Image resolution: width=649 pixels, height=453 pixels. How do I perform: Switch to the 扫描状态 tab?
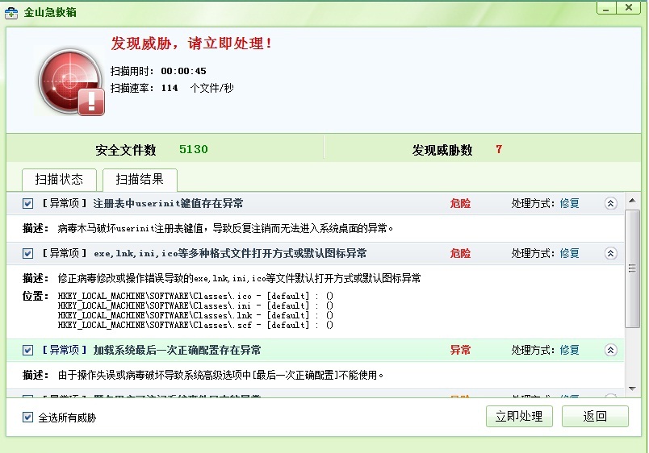tap(59, 180)
